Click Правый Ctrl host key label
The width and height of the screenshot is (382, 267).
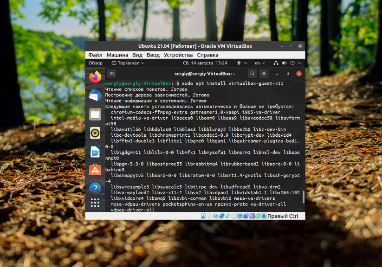tap(283, 216)
